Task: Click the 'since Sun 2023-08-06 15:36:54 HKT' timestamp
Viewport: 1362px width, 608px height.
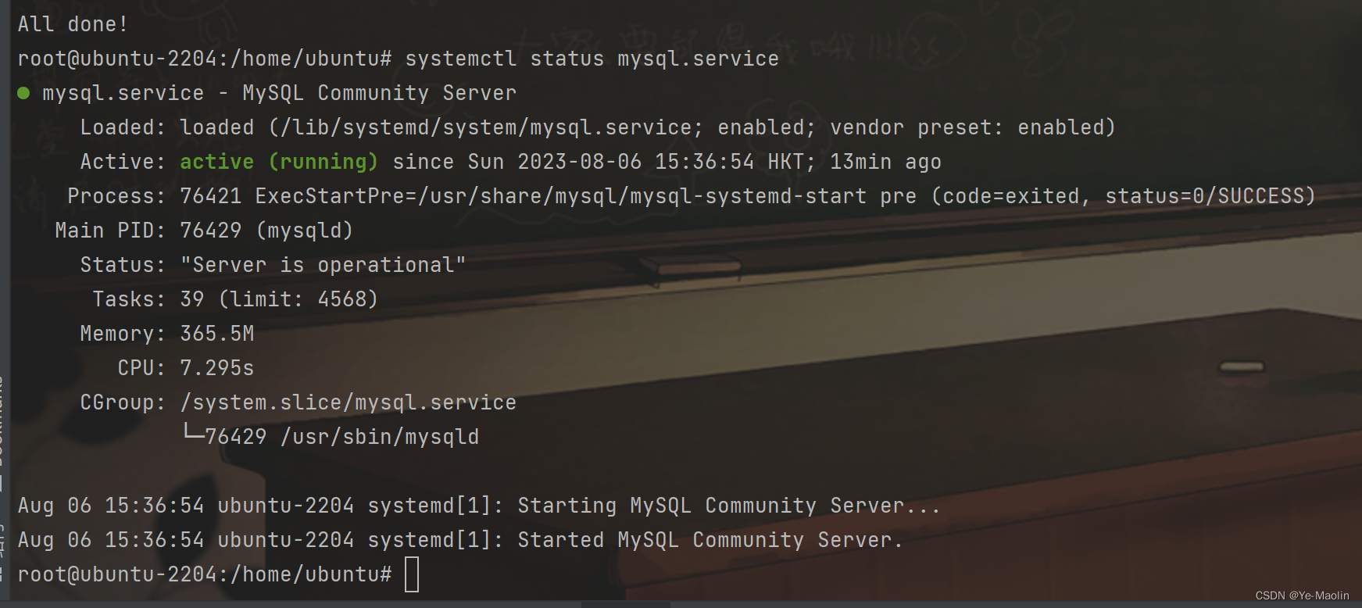Action: [x=598, y=162]
